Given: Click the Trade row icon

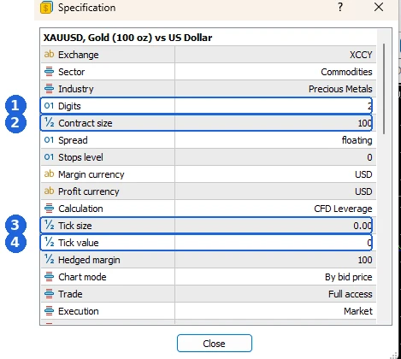Looking at the screenshot, I should tap(49, 294).
